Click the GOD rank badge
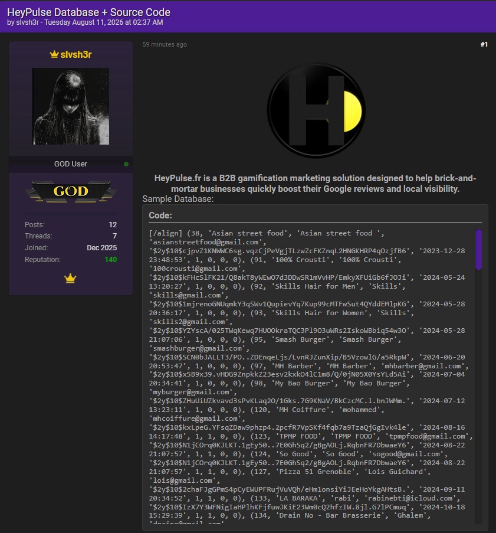The width and height of the screenshot is (496, 533). coord(71,191)
